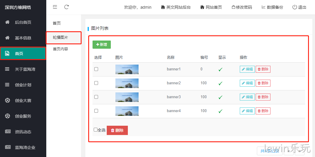Open 创业服务 in the sidebar
Viewport: 315px width, 157px height.
pos(23,116)
